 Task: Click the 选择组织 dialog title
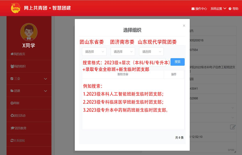click(x=132, y=30)
